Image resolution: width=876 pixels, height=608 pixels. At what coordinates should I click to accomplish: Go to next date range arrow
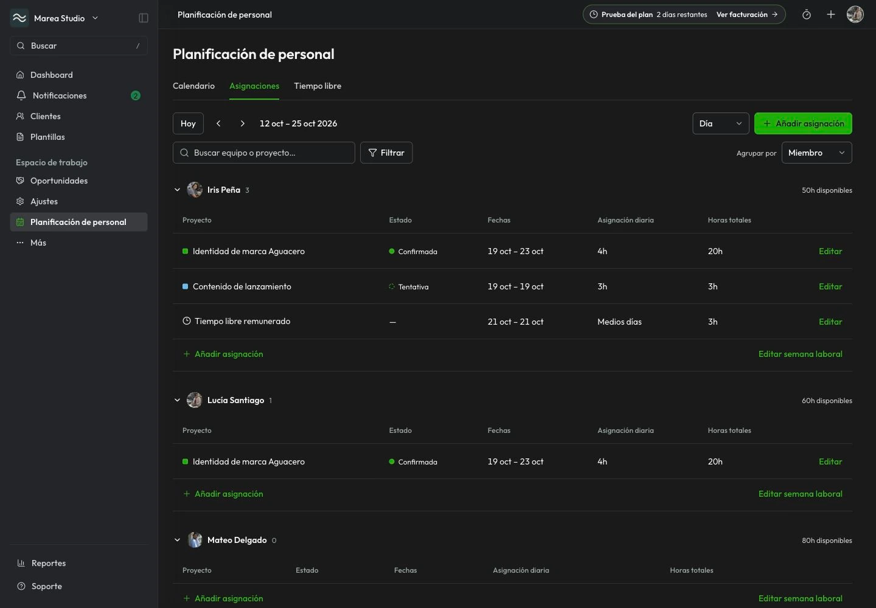[x=243, y=123]
